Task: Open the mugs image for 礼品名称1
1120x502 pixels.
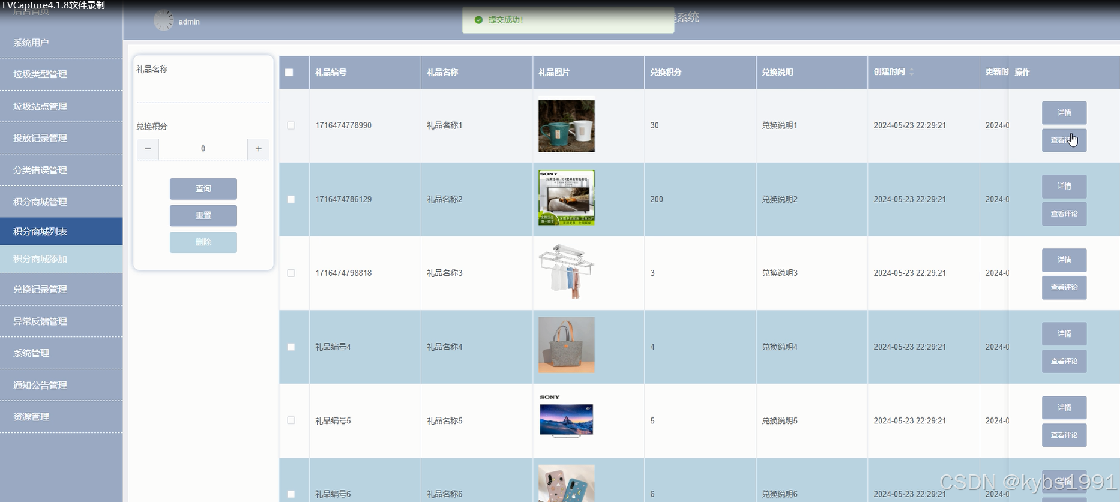Action: [567, 126]
